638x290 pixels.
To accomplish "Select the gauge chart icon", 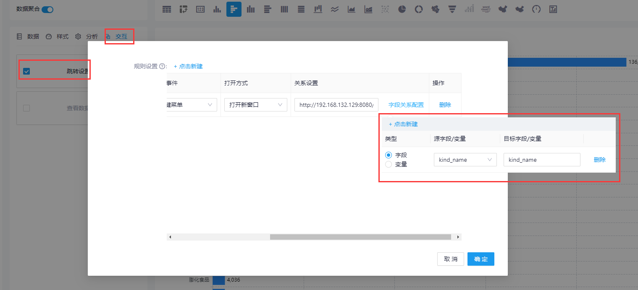I will [x=536, y=9].
